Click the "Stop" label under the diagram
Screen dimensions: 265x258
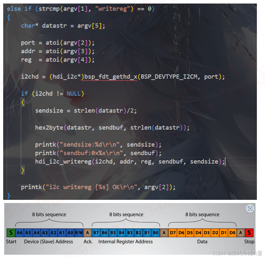tap(249, 242)
